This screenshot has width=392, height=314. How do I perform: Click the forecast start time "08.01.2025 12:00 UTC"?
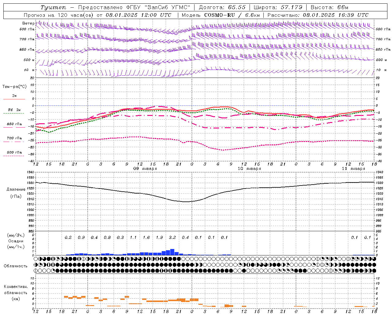click(138, 15)
